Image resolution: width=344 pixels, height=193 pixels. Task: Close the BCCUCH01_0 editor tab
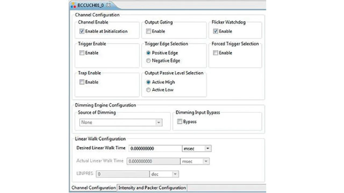point(108,5)
